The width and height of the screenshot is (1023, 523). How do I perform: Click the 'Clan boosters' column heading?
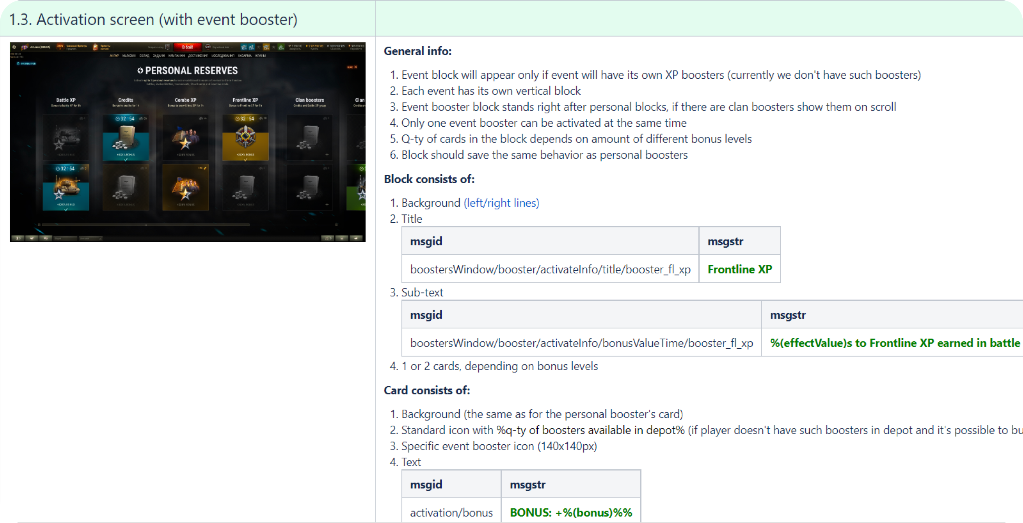point(310,100)
